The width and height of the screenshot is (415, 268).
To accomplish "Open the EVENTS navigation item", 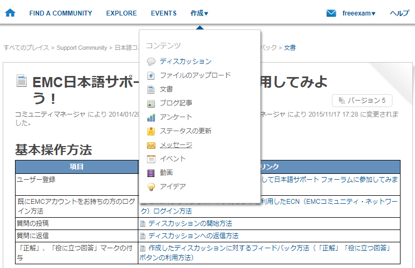I will click(x=164, y=13).
